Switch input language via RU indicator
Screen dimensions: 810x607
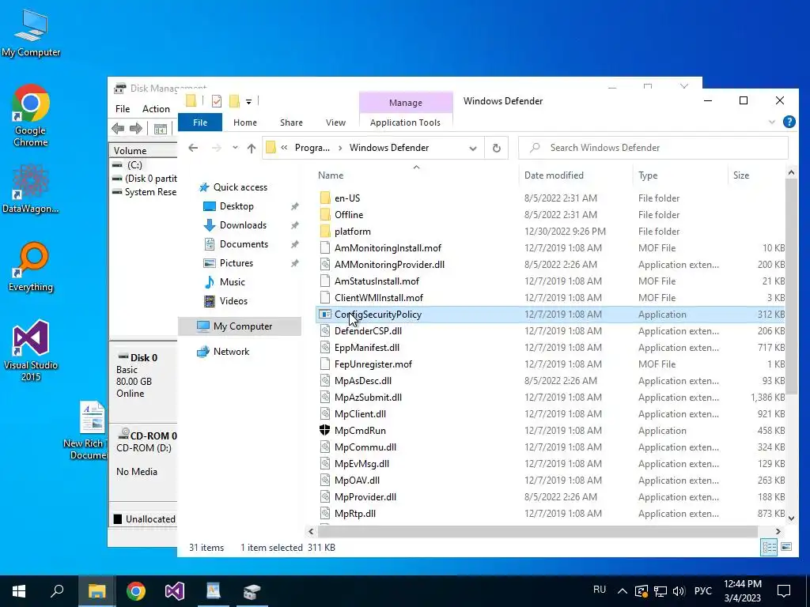pos(600,590)
